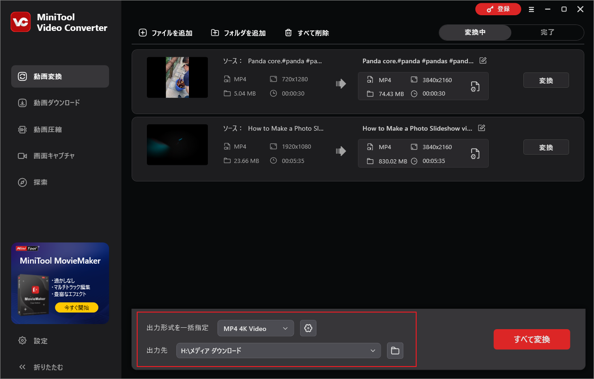Click the How to Make a Photo source name
The height and width of the screenshot is (379, 594).
pyautogui.click(x=286, y=128)
